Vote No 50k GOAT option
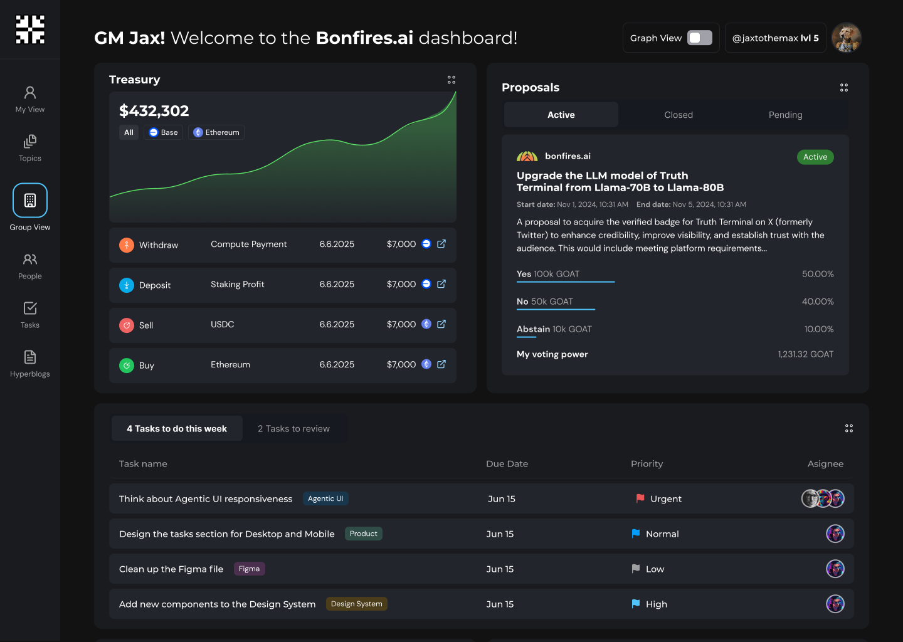This screenshot has height=642, width=903. (x=545, y=302)
